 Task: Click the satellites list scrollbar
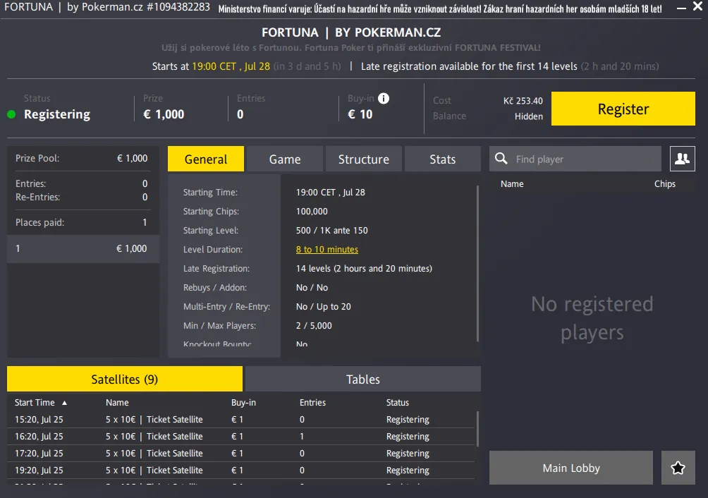pos(477,428)
